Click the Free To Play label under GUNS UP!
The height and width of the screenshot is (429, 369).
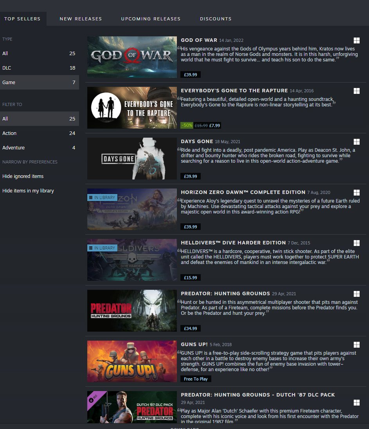[x=196, y=379]
